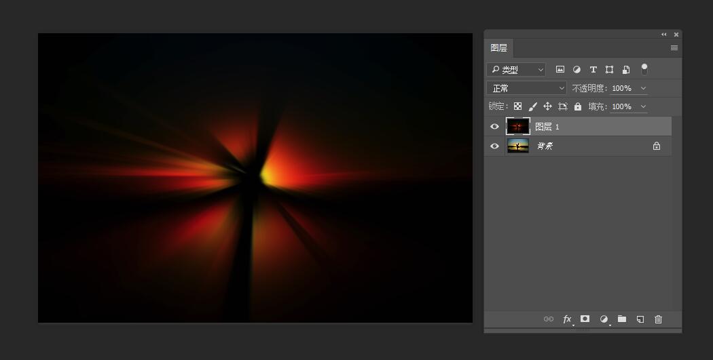The image size is (713, 360).
Task: Open the 类型 filter type dropdown
Action: point(516,69)
